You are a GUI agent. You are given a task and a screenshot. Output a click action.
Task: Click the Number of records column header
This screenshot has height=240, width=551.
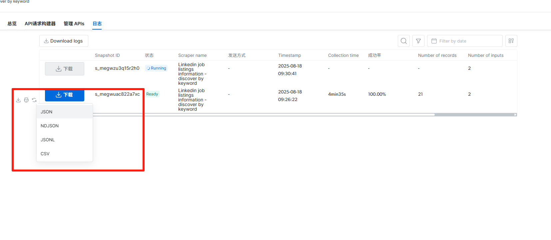tap(437, 56)
